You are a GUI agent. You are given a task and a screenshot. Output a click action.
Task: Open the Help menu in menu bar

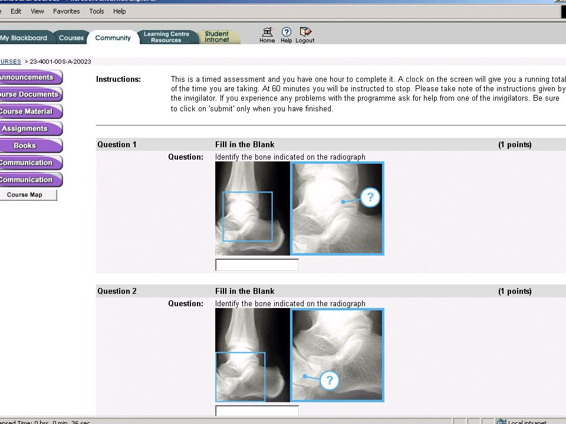point(119,11)
